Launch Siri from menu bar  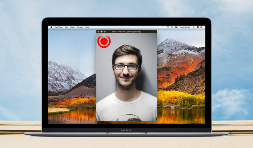(x=198, y=27)
